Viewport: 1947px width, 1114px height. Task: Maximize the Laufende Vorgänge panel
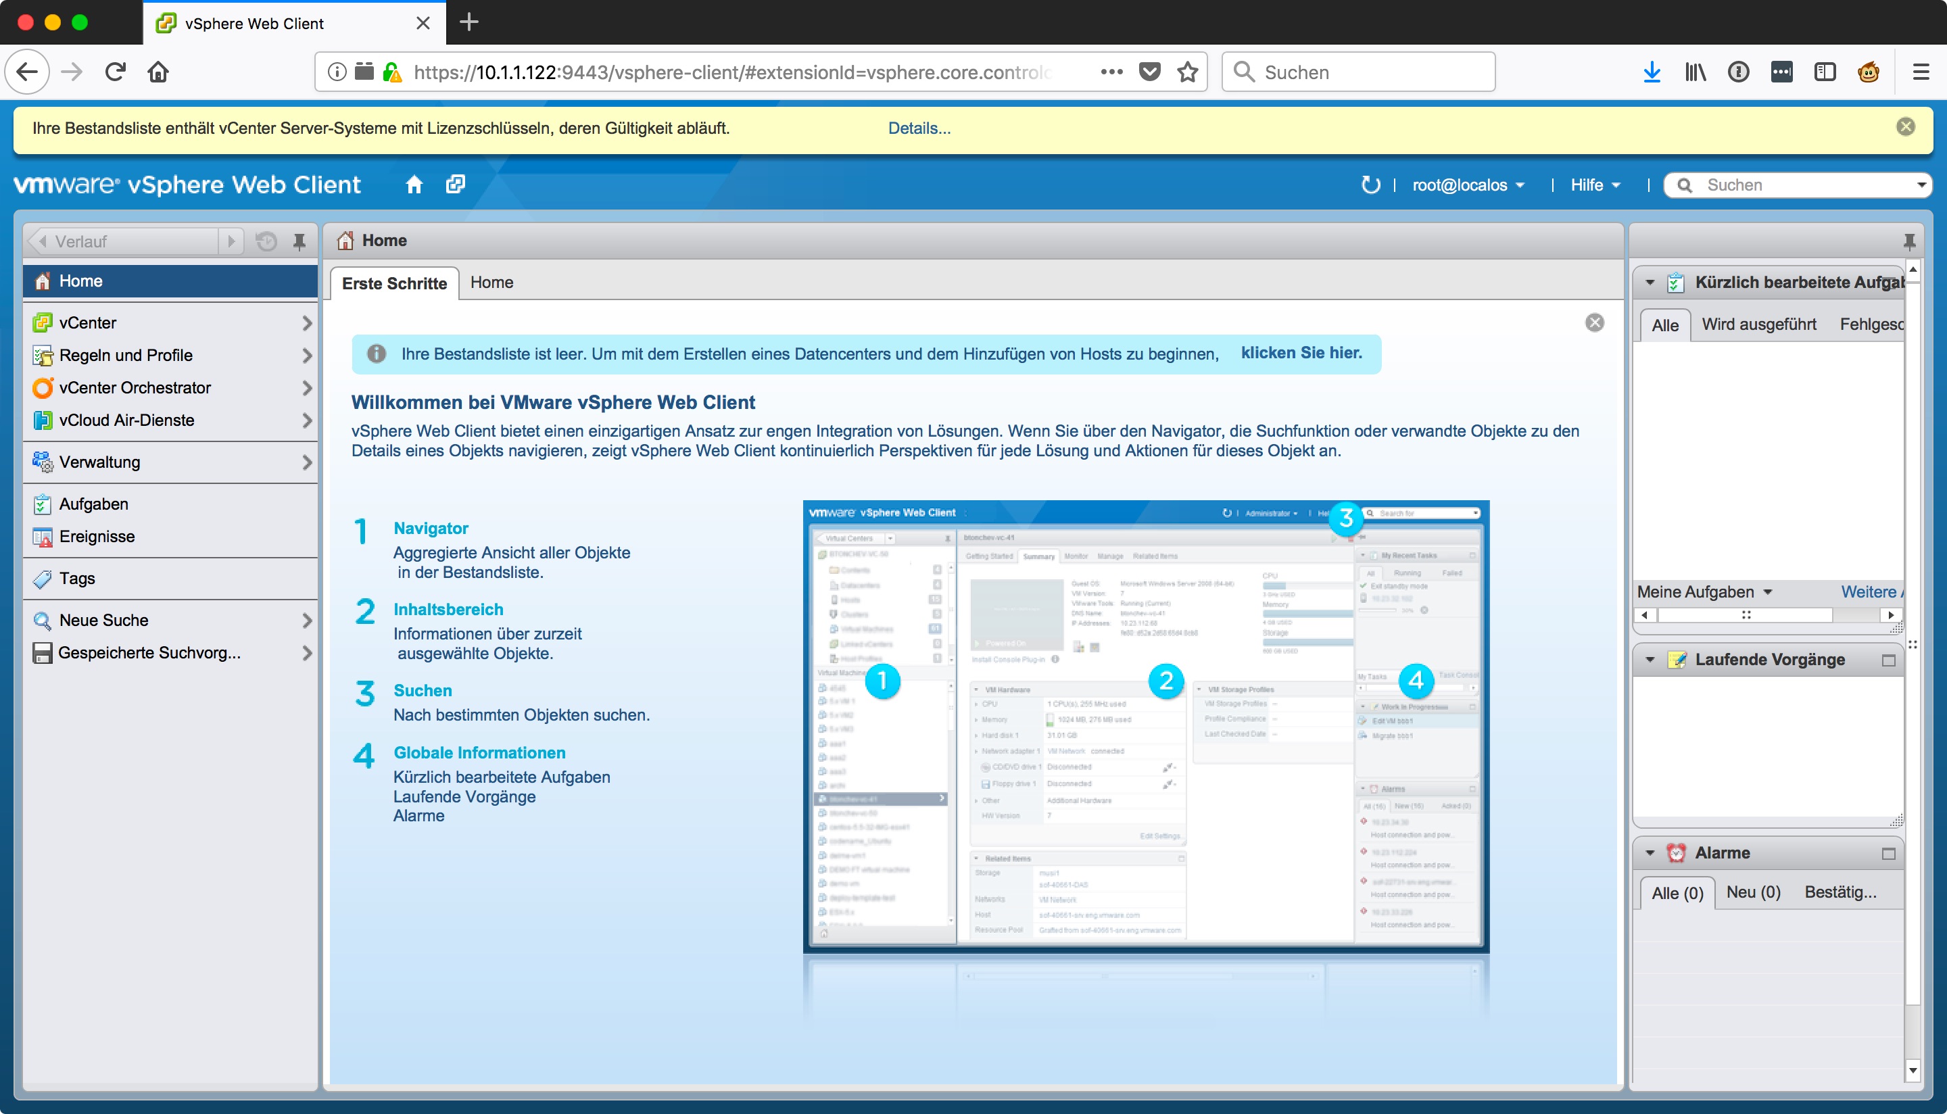point(1888,660)
